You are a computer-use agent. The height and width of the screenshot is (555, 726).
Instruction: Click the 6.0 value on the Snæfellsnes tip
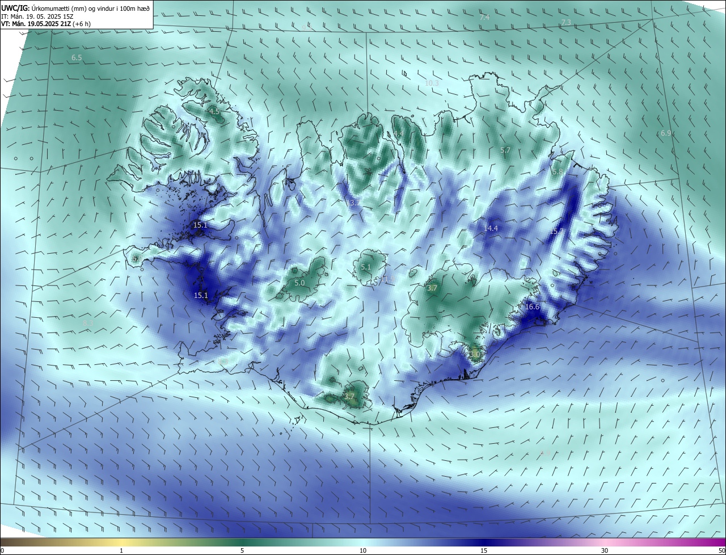136,259
